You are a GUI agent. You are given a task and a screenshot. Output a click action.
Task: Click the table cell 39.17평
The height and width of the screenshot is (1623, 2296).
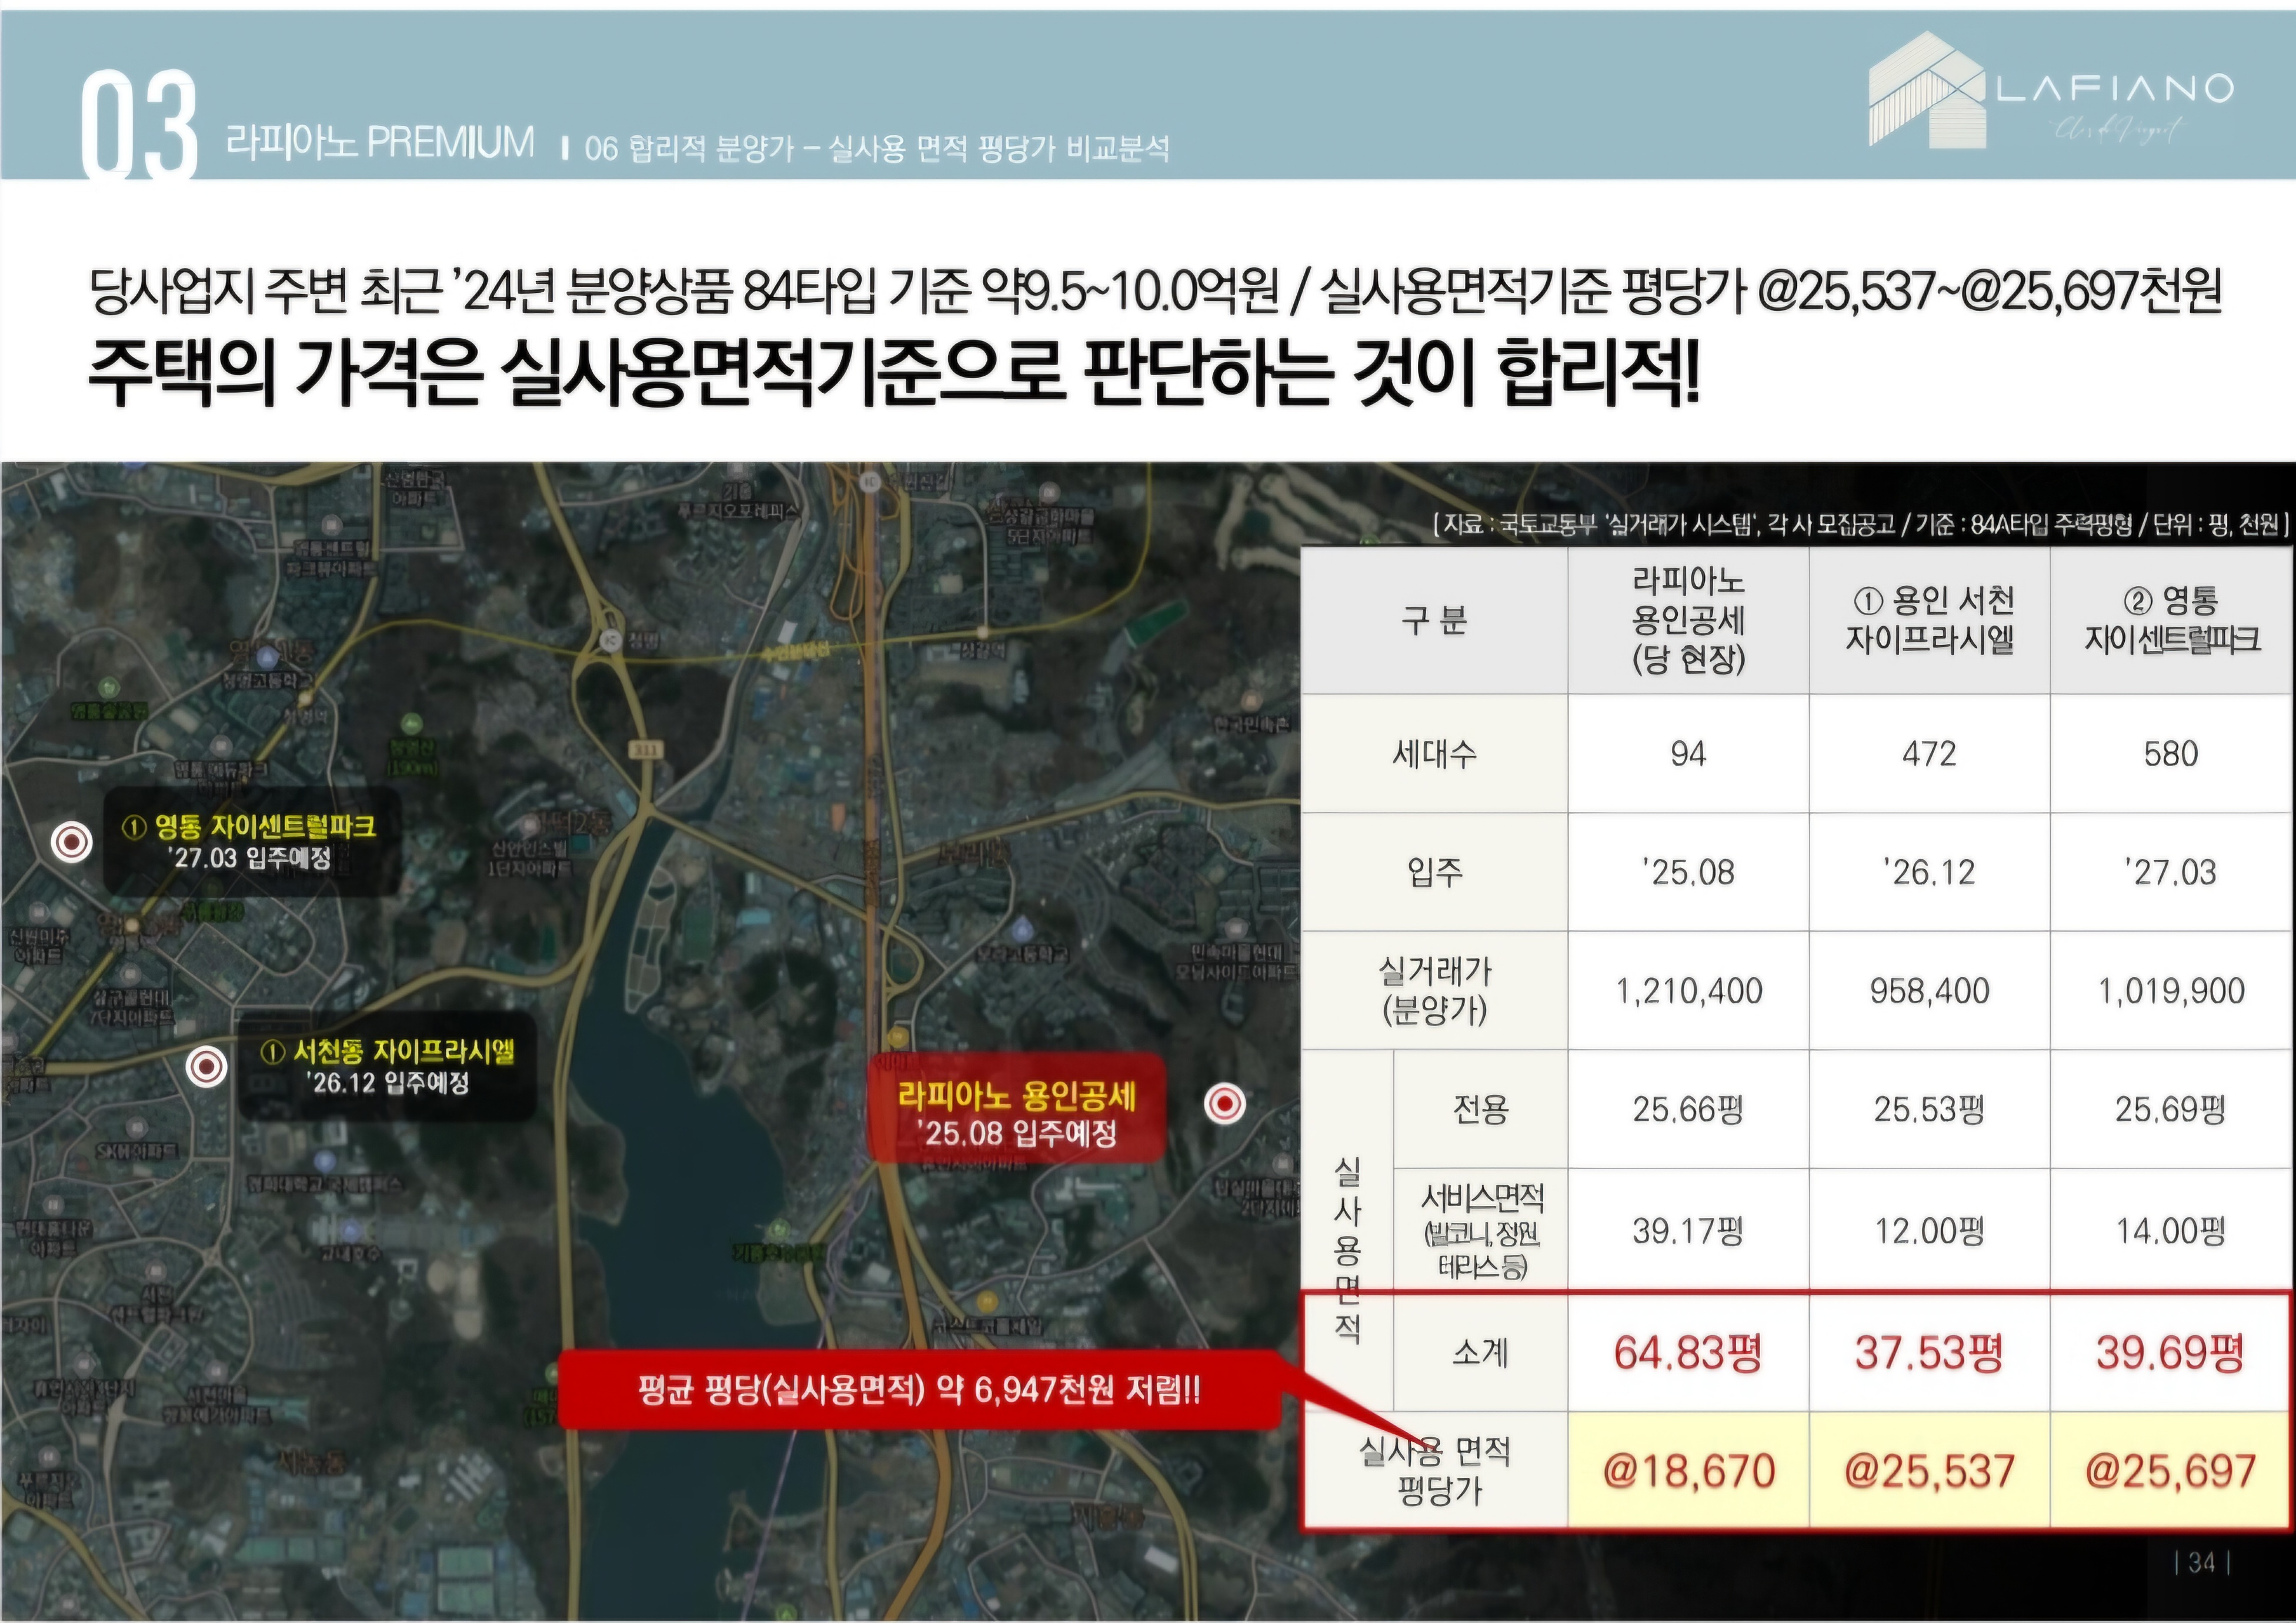[x=1688, y=1230]
